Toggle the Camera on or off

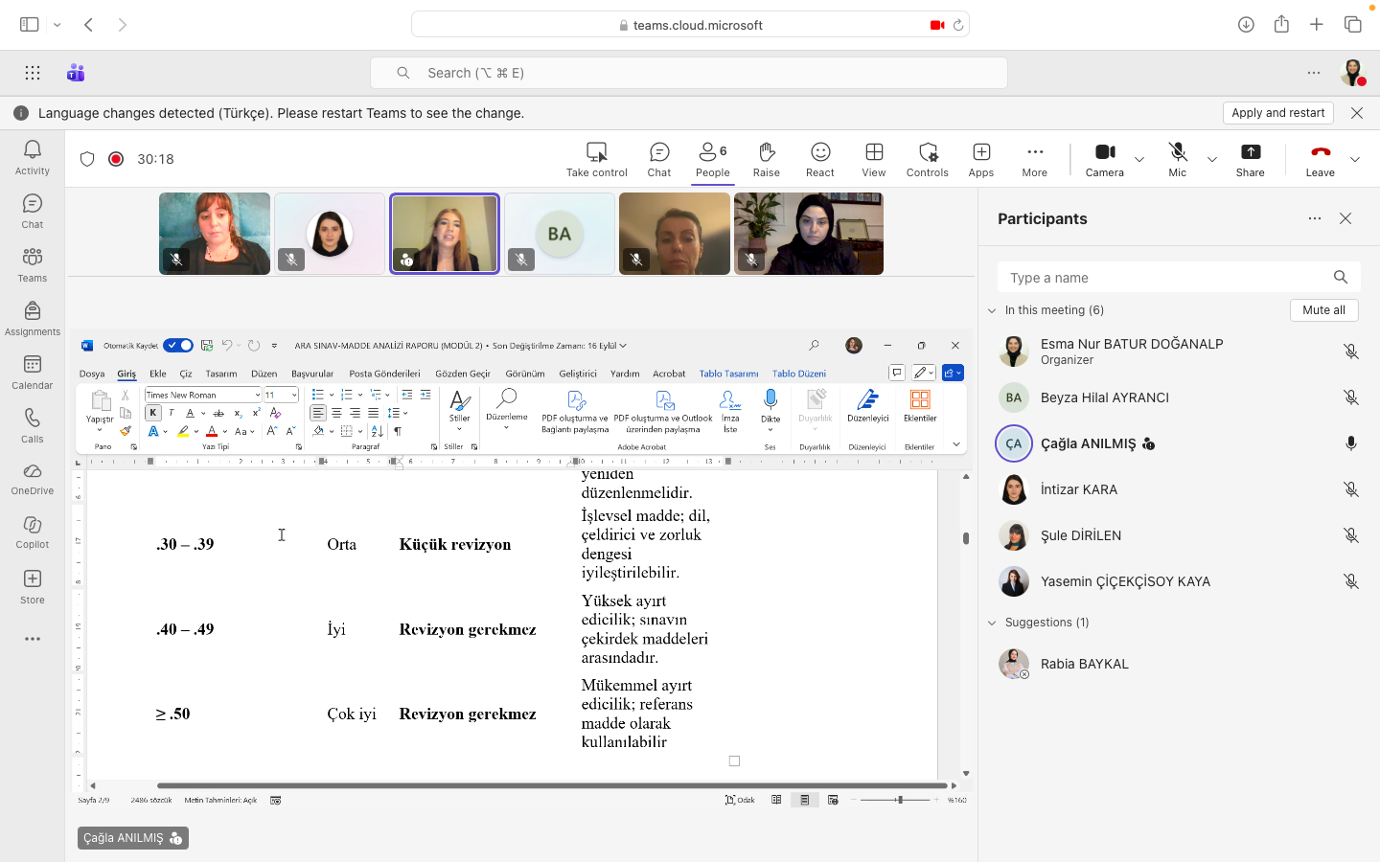click(1105, 159)
